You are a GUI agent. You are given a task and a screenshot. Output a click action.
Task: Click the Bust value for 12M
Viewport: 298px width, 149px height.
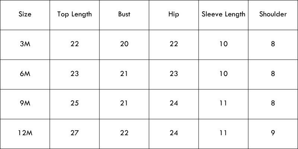pos(124,133)
